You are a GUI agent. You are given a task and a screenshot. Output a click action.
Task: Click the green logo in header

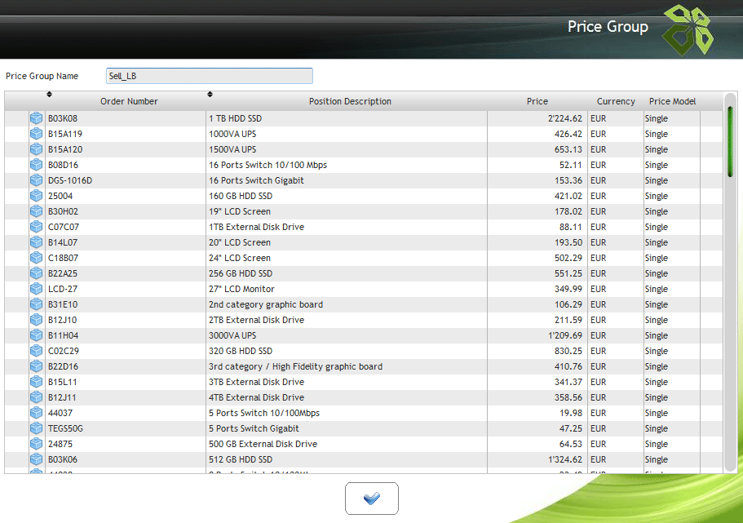pyautogui.click(x=687, y=29)
